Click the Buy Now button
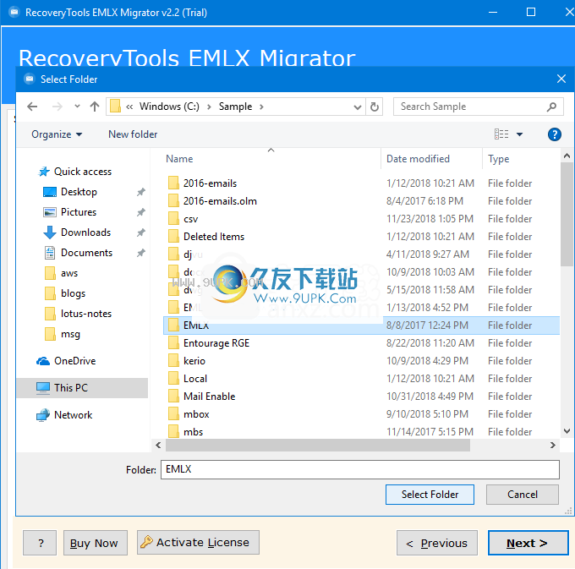Screen dimensions: 575x569 [x=96, y=543]
